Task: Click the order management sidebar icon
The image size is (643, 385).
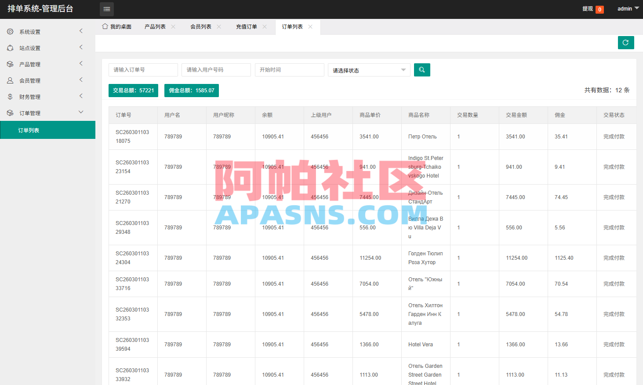Action: pyautogui.click(x=10, y=113)
